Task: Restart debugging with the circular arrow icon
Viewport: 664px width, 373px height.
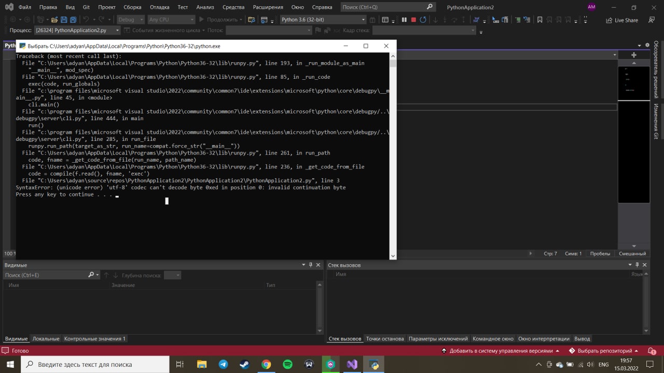Action: (x=423, y=20)
